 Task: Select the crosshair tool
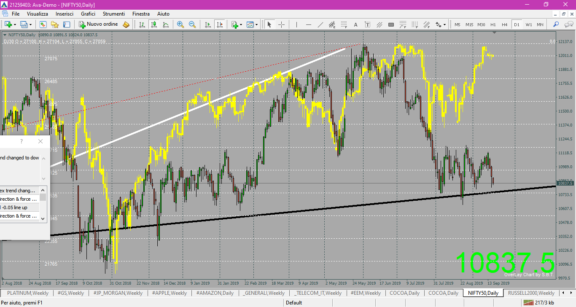click(x=281, y=24)
